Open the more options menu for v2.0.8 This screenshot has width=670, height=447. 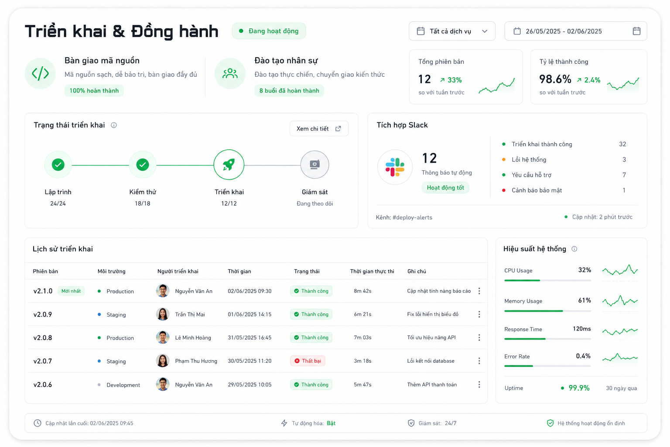pyautogui.click(x=479, y=337)
